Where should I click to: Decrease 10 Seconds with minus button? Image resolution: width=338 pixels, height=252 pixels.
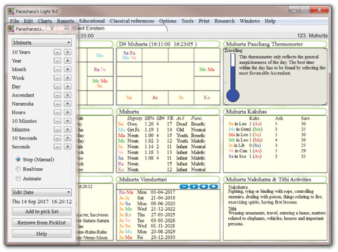(57, 138)
